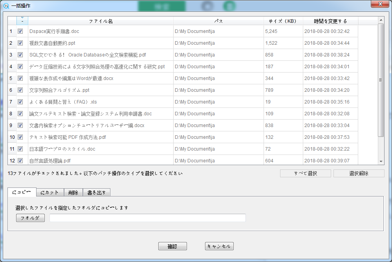Confirm with the 確認 button
This screenshot has height=262, width=392.
172,246
